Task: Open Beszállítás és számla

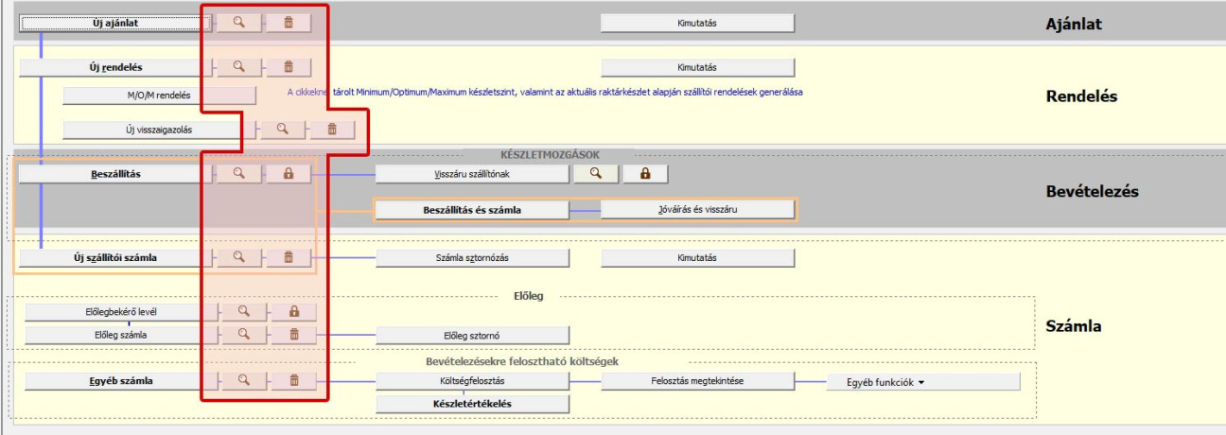Action: coord(472,210)
